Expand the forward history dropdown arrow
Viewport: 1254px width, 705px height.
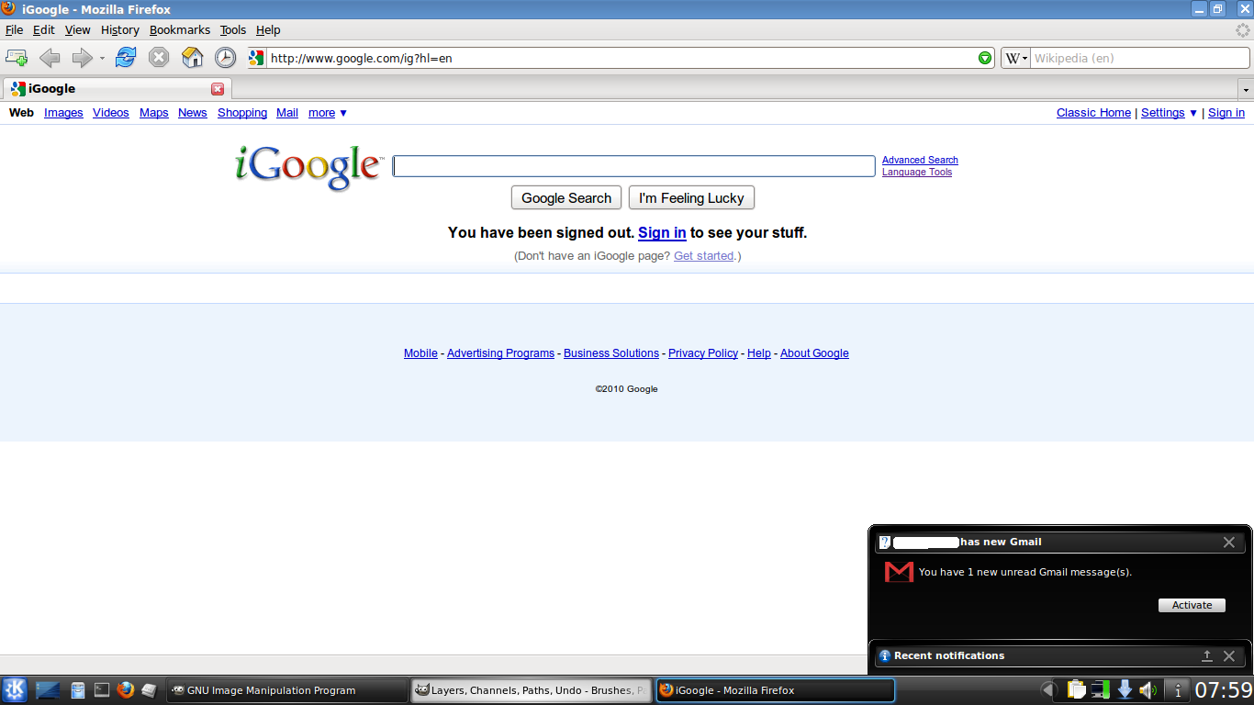click(x=102, y=59)
